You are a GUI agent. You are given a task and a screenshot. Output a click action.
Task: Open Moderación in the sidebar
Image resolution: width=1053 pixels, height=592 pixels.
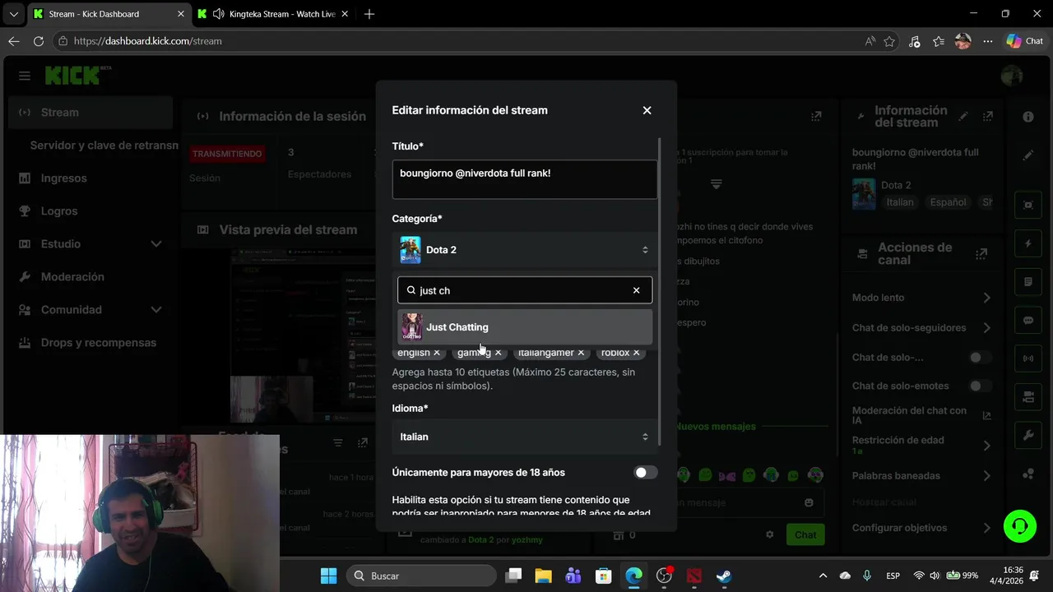90,276
